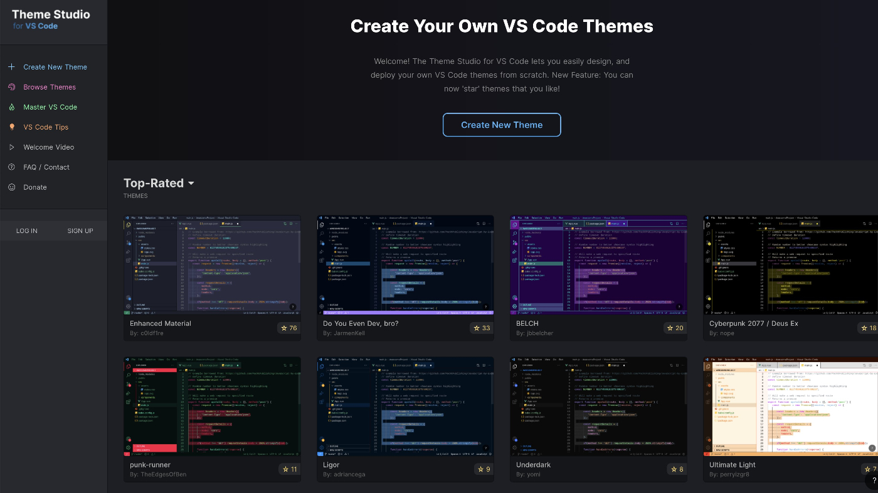
Task: Click the central Create New Theme button
Action: (x=502, y=125)
